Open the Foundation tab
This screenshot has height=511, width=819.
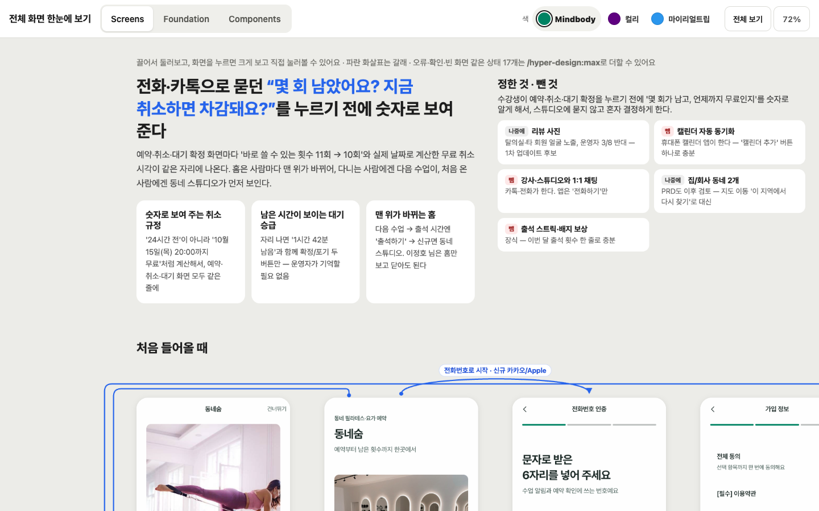186,19
